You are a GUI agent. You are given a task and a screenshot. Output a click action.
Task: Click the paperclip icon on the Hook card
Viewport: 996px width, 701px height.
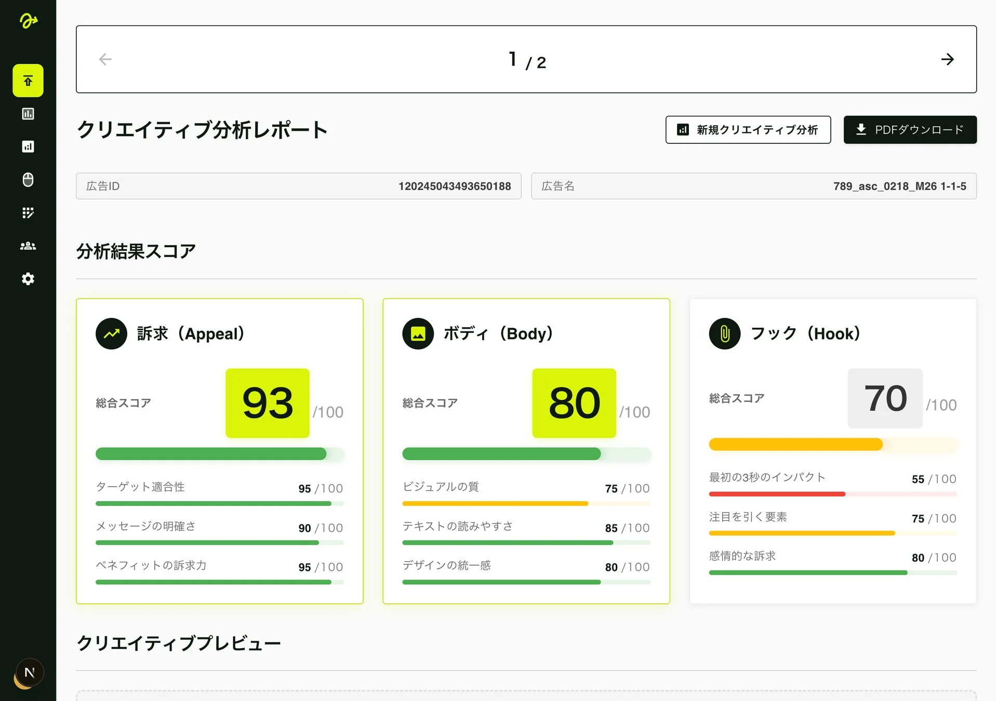tap(724, 333)
